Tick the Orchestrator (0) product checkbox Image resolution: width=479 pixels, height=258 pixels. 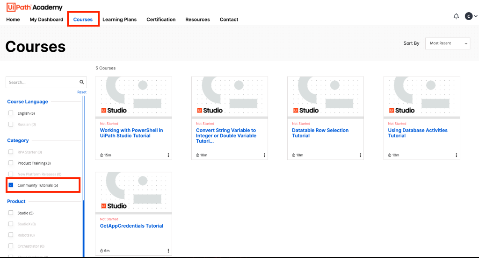pos(11,246)
